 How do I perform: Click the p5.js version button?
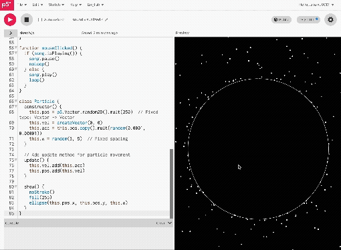pyautogui.click(x=309, y=19)
